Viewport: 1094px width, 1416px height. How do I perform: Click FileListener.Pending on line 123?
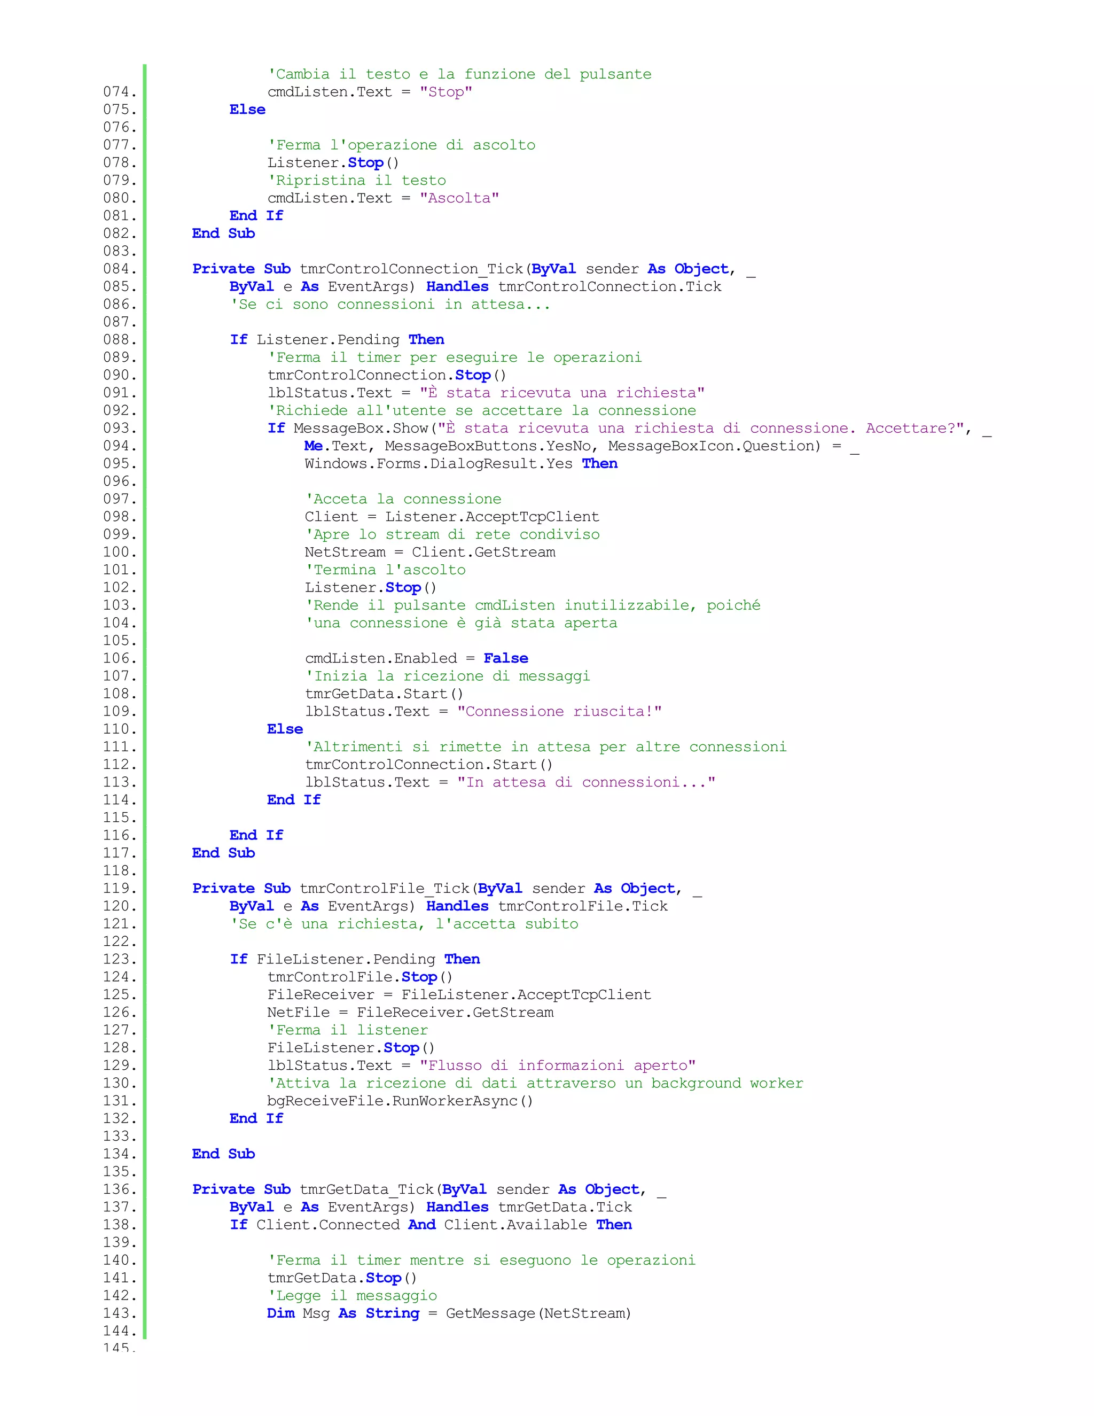pyautogui.click(x=346, y=960)
